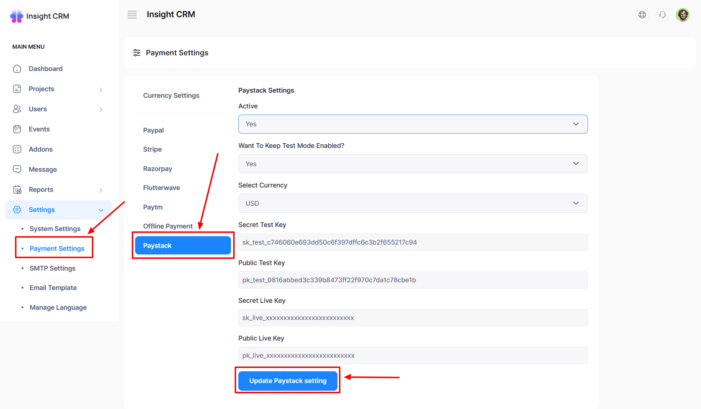701x409 pixels.
Task: Click the Secret Test Key field
Action: pos(413,242)
